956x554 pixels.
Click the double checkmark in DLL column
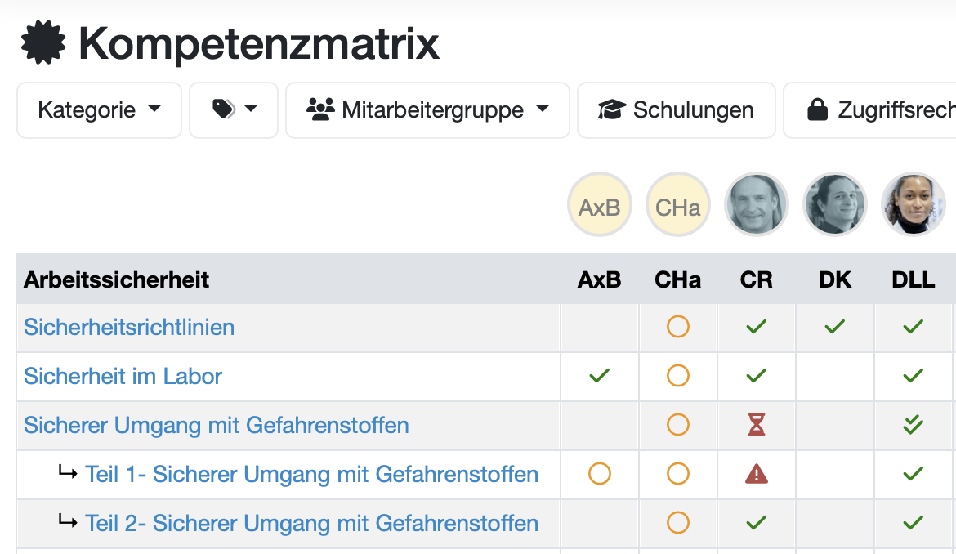[914, 425]
